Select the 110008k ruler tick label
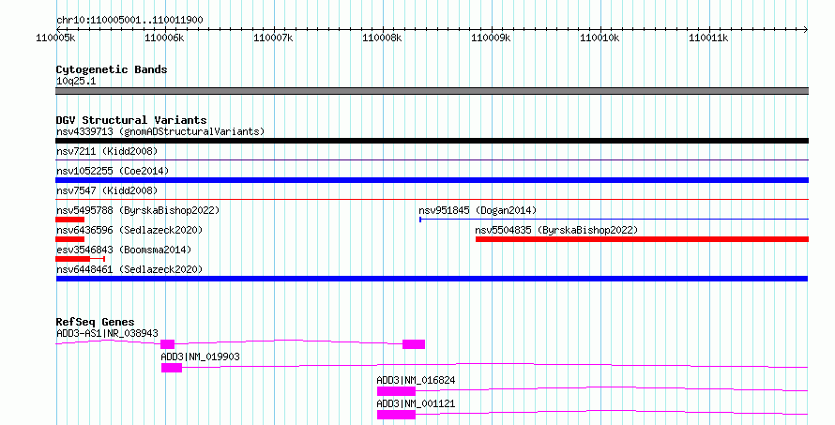 click(382, 38)
